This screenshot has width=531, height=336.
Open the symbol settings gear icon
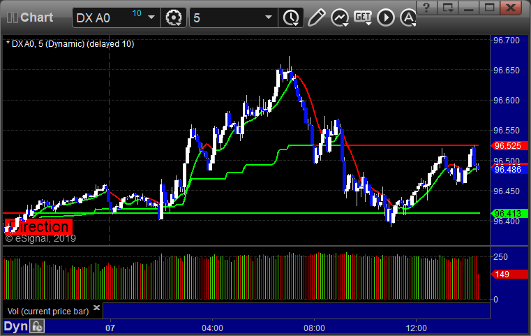(x=173, y=17)
